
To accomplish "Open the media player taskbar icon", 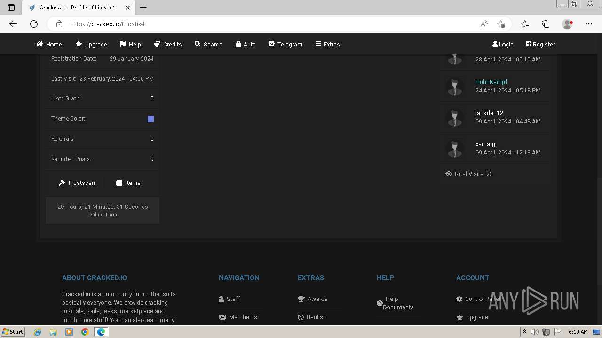I will pos(69,332).
